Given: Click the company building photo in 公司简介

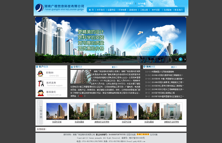Looking at the screenshot, I should (x=81, y=76).
